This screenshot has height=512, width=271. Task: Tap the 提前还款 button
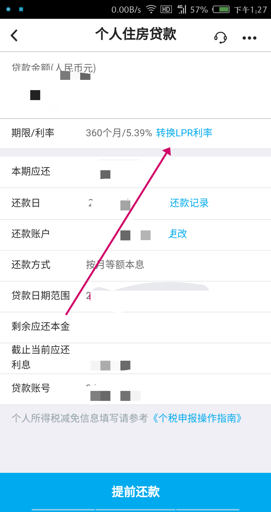(135, 492)
